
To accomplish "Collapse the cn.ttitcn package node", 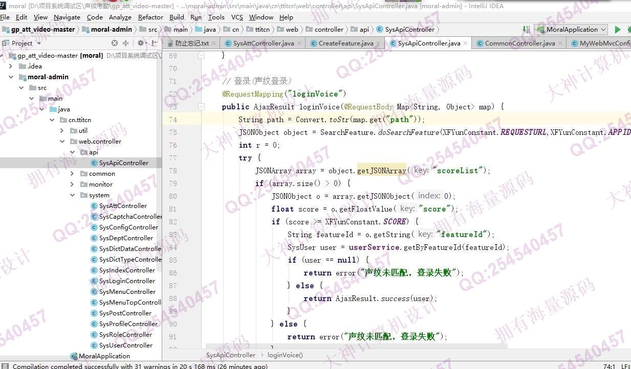I will tap(52, 120).
